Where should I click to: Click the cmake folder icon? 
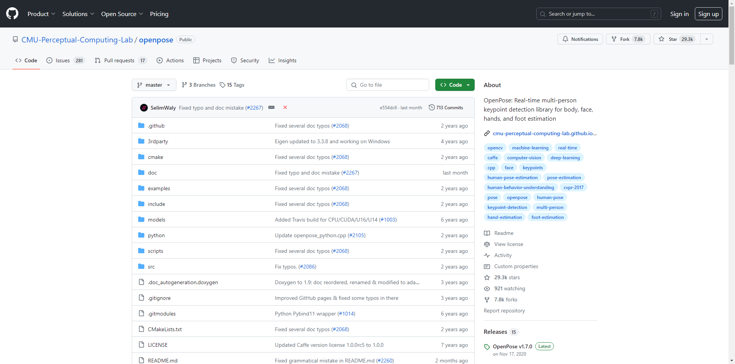tap(141, 157)
